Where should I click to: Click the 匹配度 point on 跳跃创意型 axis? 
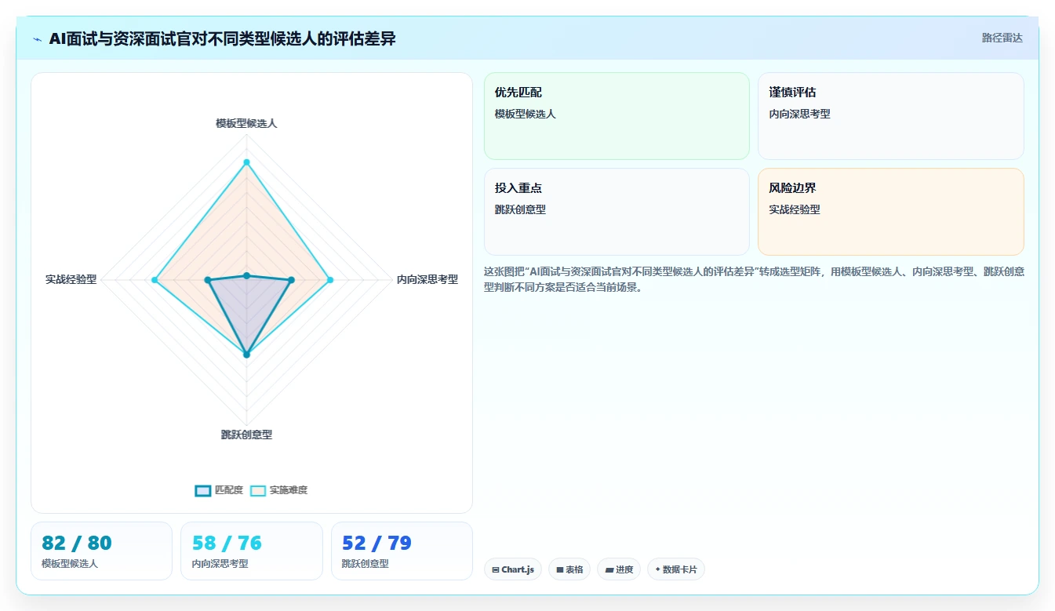246,355
